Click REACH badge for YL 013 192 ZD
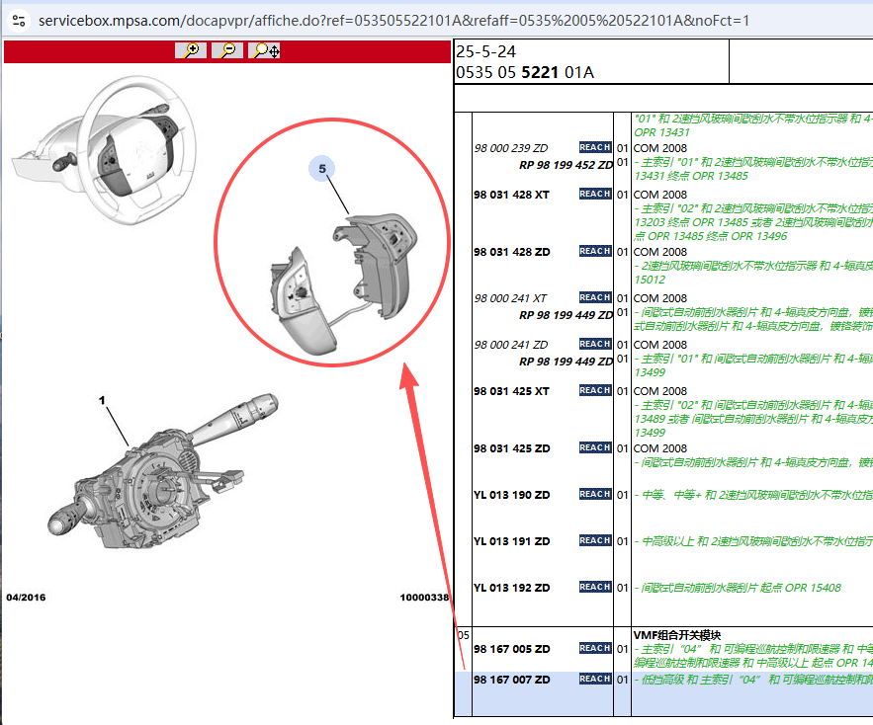 click(x=595, y=588)
